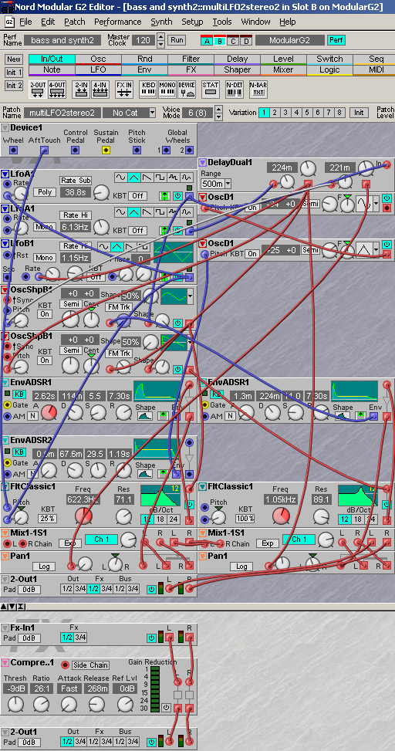395x751 pixels.
Task: Click Device1 Pitch Stick output jack
Action: 137,150
